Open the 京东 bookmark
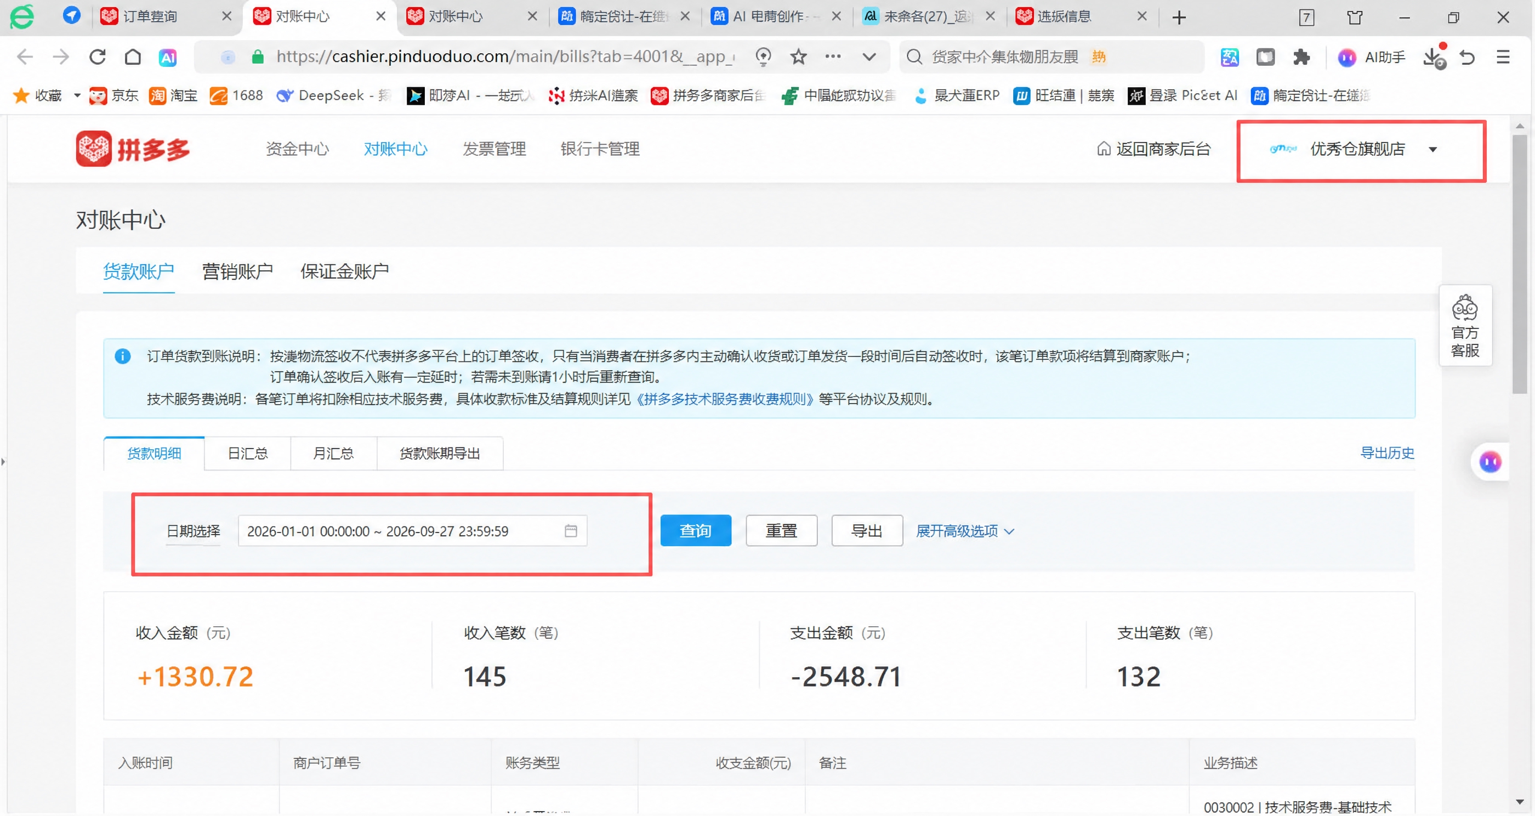1535x816 pixels. point(114,95)
